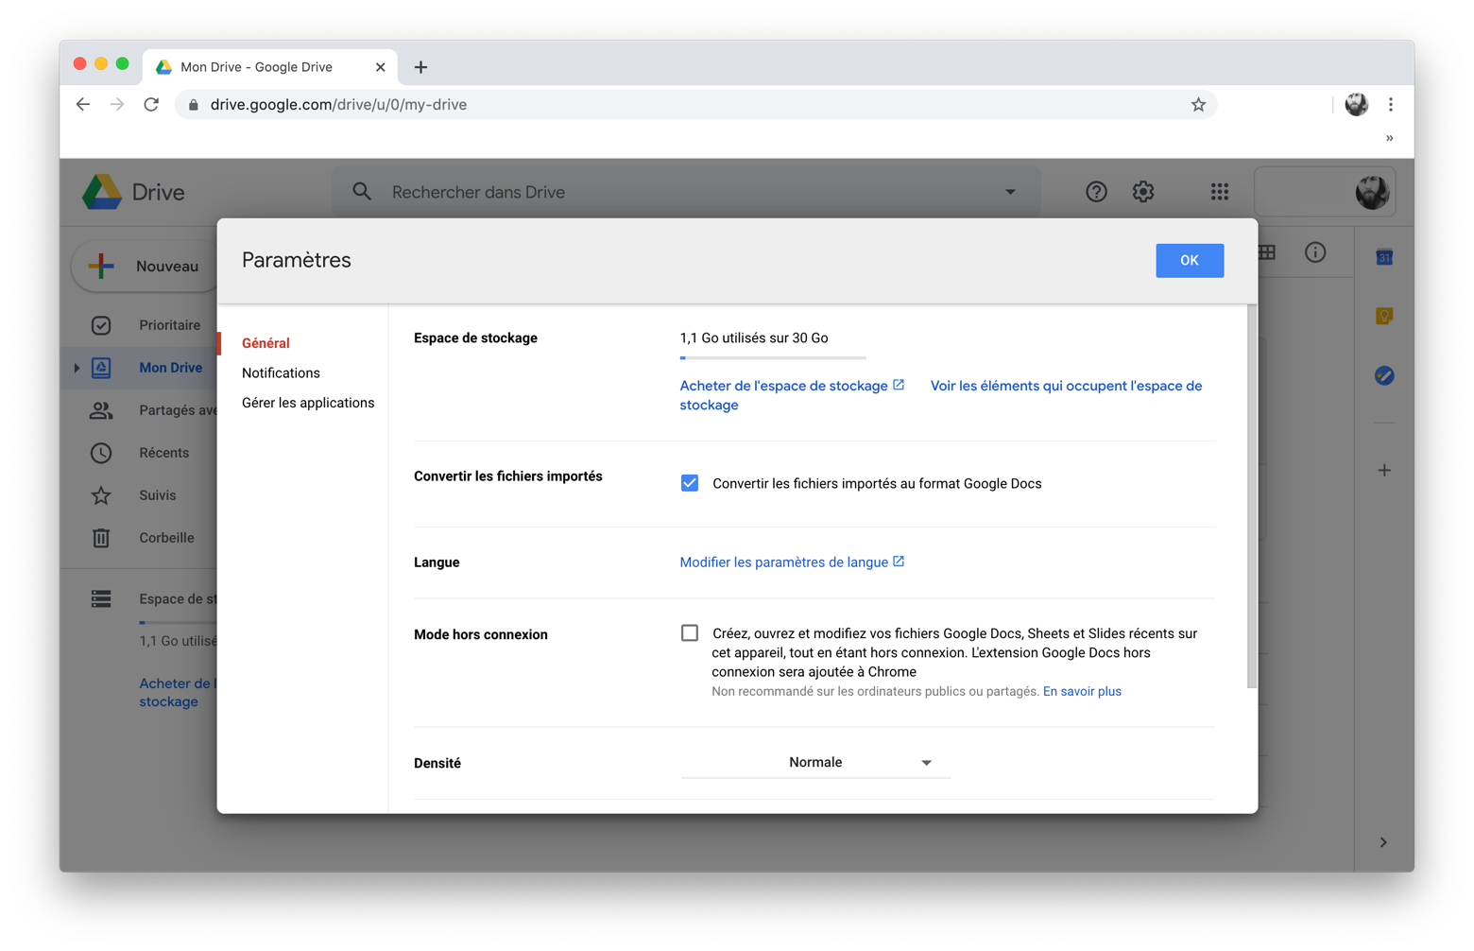
Task: Open Récents in the sidebar
Action: point(163,453)
